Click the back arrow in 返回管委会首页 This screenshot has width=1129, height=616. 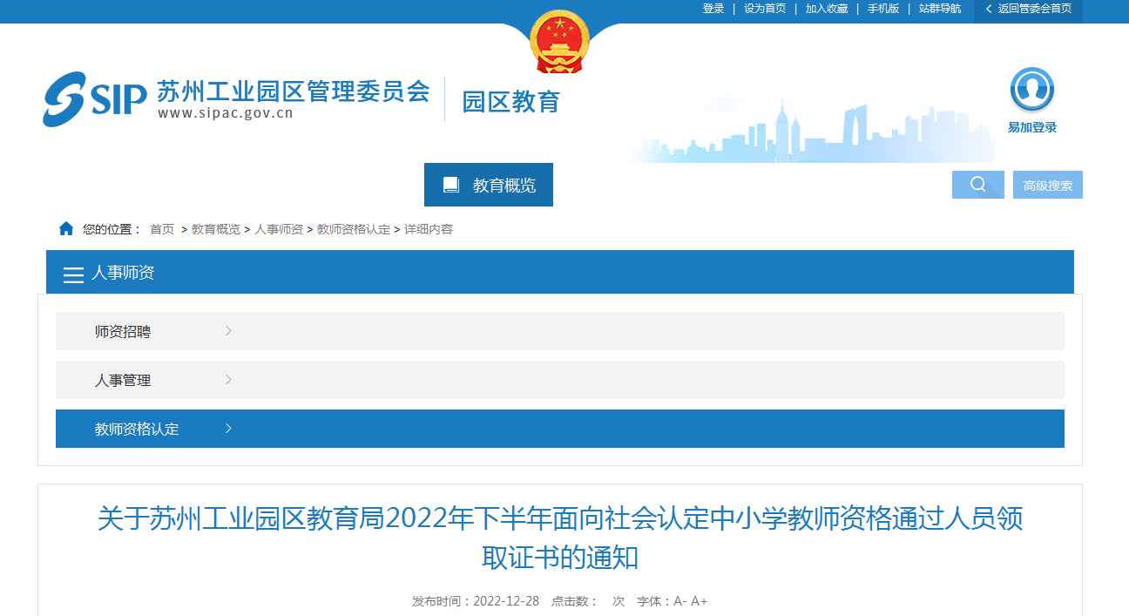[989, 9]
